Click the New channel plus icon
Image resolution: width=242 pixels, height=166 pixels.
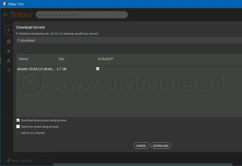pyautogui.click(x=8, y=160)
